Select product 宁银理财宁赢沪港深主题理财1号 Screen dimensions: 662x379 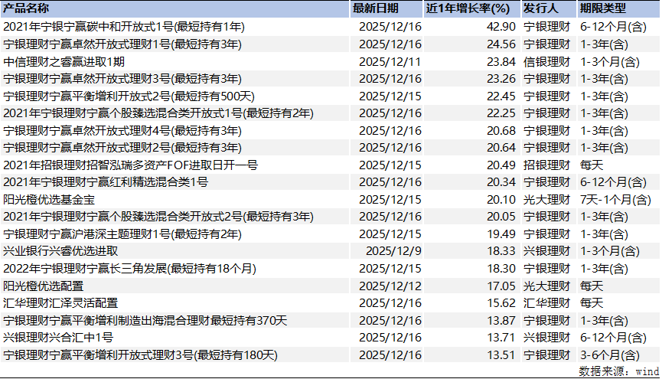[122, 234]
